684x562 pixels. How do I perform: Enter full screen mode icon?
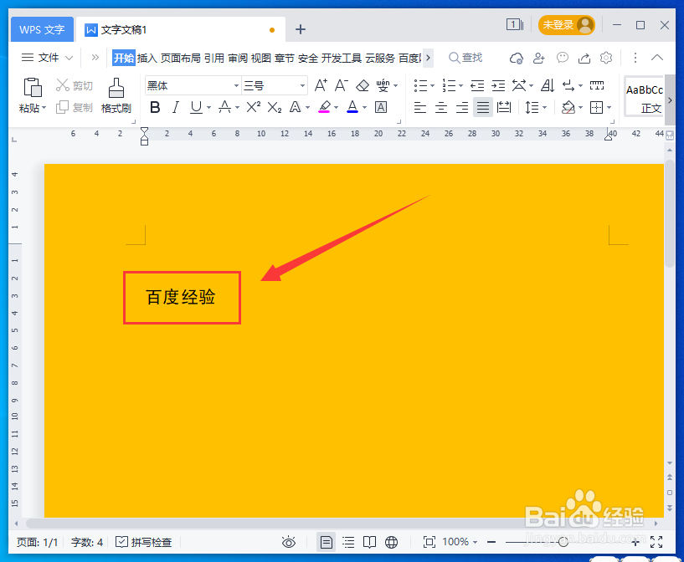[656, 542]
